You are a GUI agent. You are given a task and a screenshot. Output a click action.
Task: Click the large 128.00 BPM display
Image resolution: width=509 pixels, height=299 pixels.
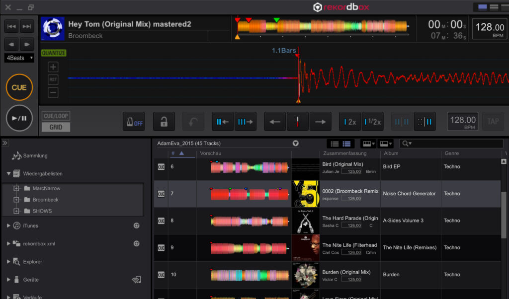point(490,29)
